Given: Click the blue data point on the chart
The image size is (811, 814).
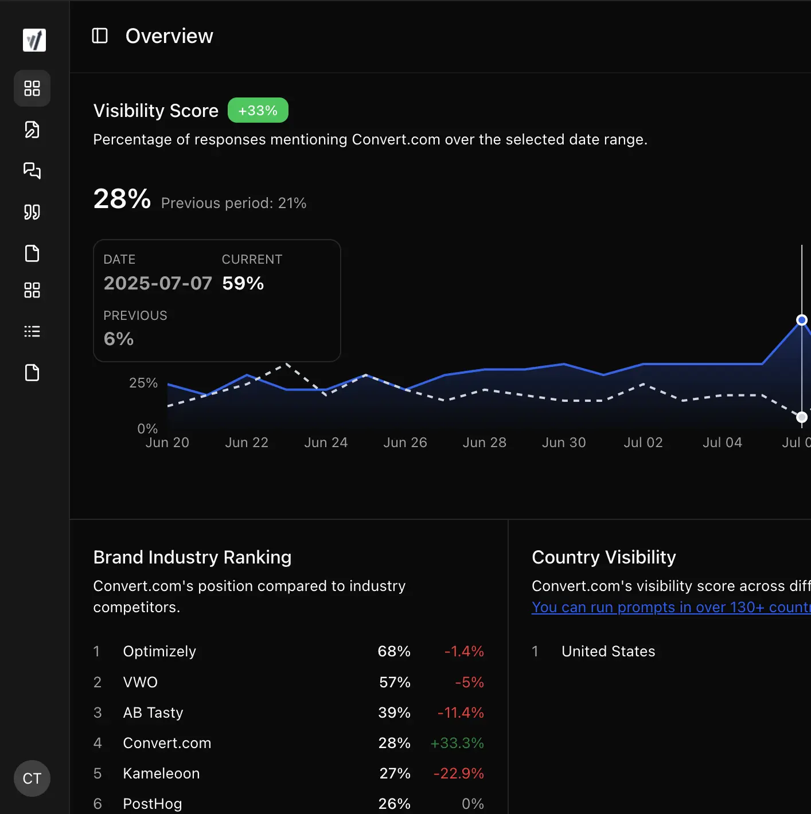Looking at the screenshot, I should [802, 320].
